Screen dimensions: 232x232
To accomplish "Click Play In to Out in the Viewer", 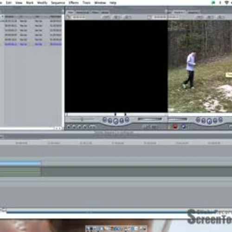I will point(110,121).
